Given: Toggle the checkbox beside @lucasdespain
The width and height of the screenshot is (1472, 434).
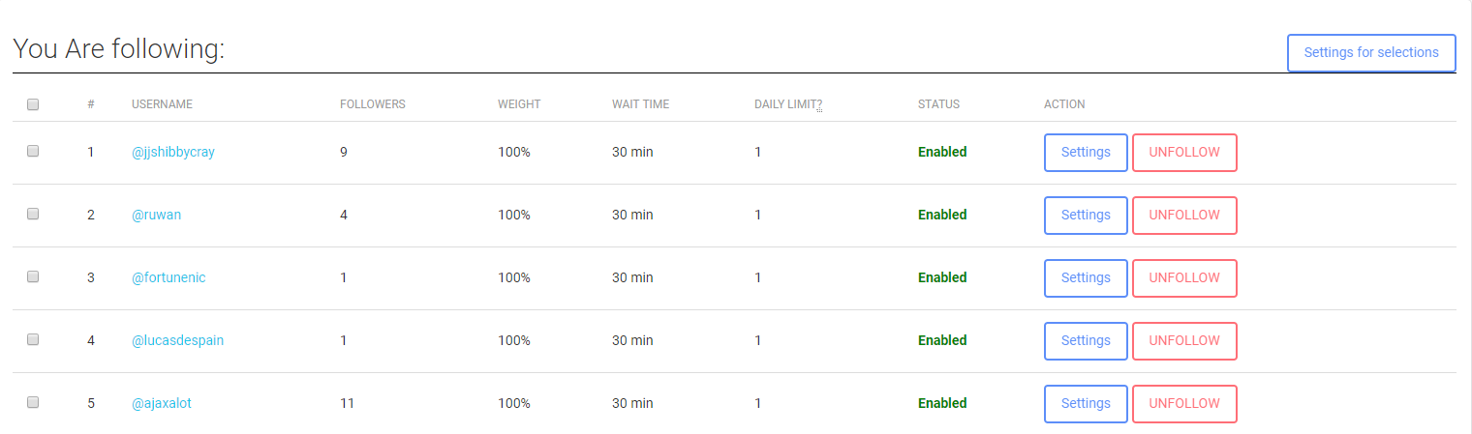Looking at the screenshot, I should [x=33, y=339].
